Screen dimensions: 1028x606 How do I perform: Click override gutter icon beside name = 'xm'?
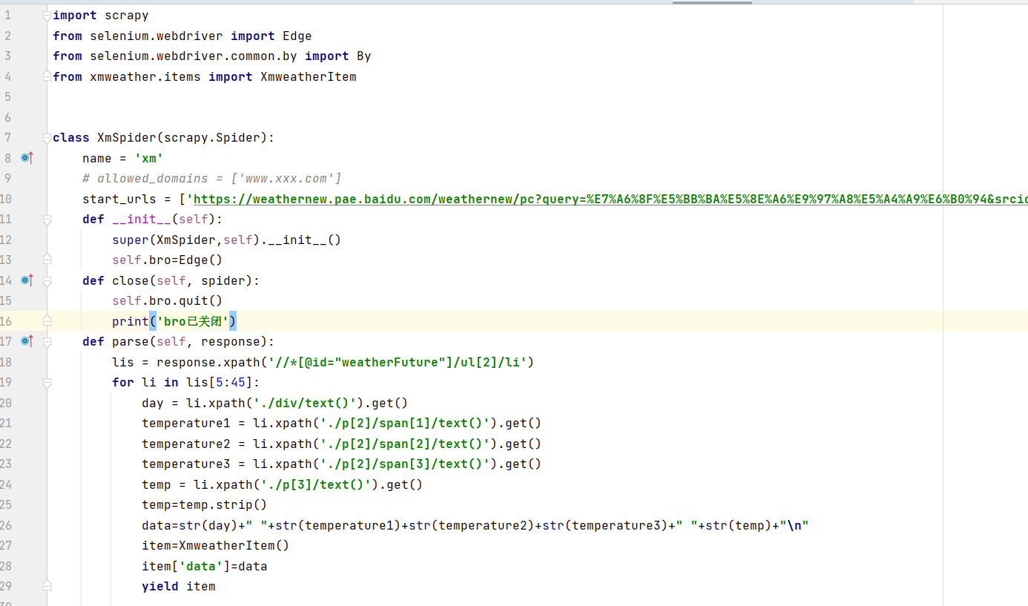[x=27, y=158]
